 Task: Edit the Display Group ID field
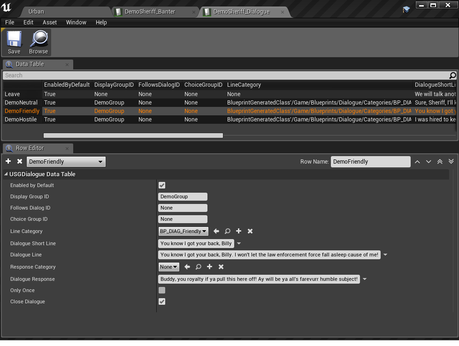tap(183, 196)
